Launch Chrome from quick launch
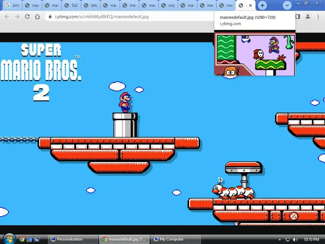This screenshot has height=244, width=325. click(x=22, y=239)
